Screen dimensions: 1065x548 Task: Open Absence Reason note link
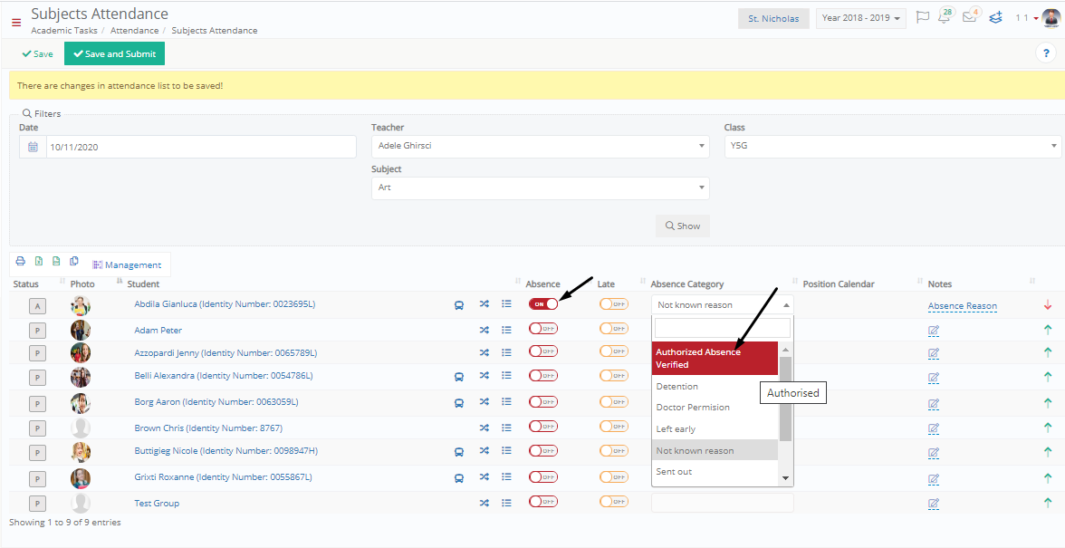(x=963, y=305)
